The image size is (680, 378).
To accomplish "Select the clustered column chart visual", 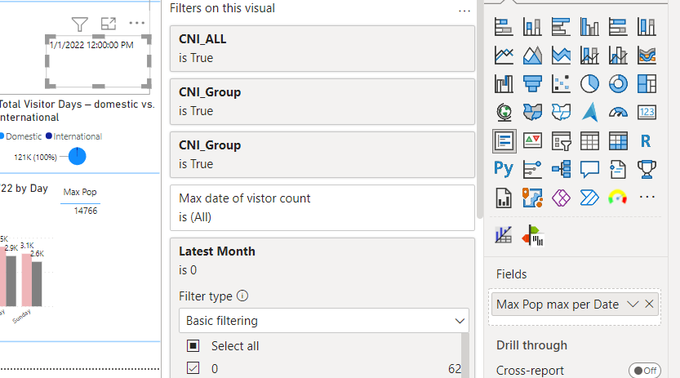I will (589, 27).
